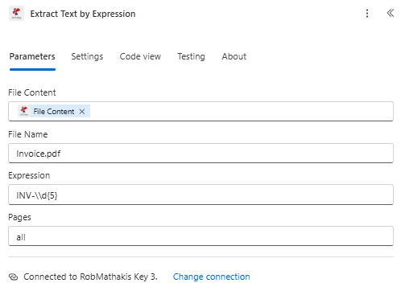Image resolution: width=401 pixels, height=291 pixels.
Task: Edit the File Name field with Invoice.pdf
Action: pyautogui.click(x=200, y=154)
